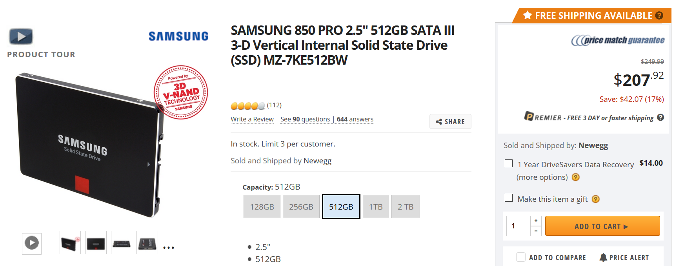Show more image thumbnails via ellipsis
The image size is (675, 266).
coord(169,248)
